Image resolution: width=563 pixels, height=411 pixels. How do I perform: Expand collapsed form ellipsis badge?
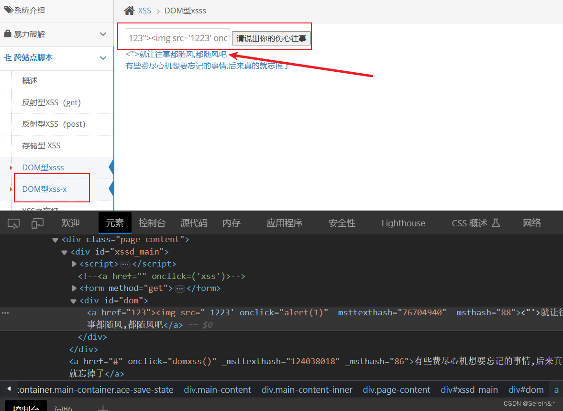179,289
